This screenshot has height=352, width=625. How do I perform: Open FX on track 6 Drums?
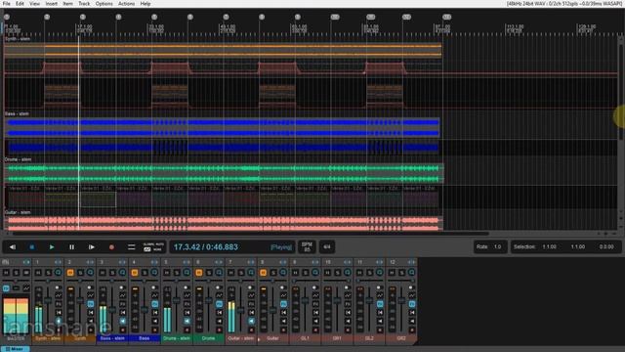tap(219, 304)
